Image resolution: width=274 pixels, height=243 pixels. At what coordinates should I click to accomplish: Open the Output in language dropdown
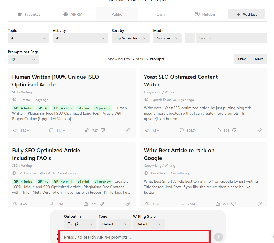(80, 224)
